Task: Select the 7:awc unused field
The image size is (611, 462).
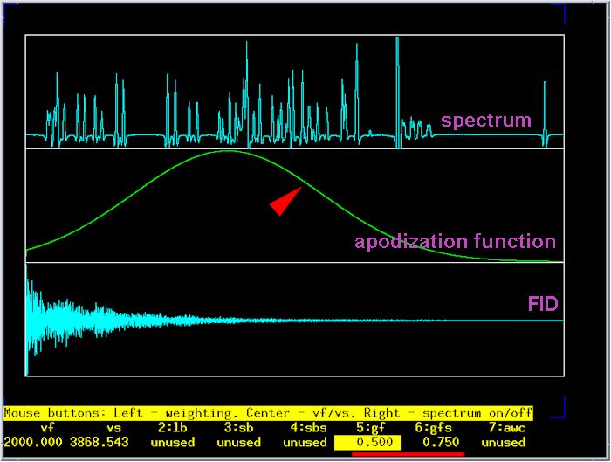Action: click(504, 443)
